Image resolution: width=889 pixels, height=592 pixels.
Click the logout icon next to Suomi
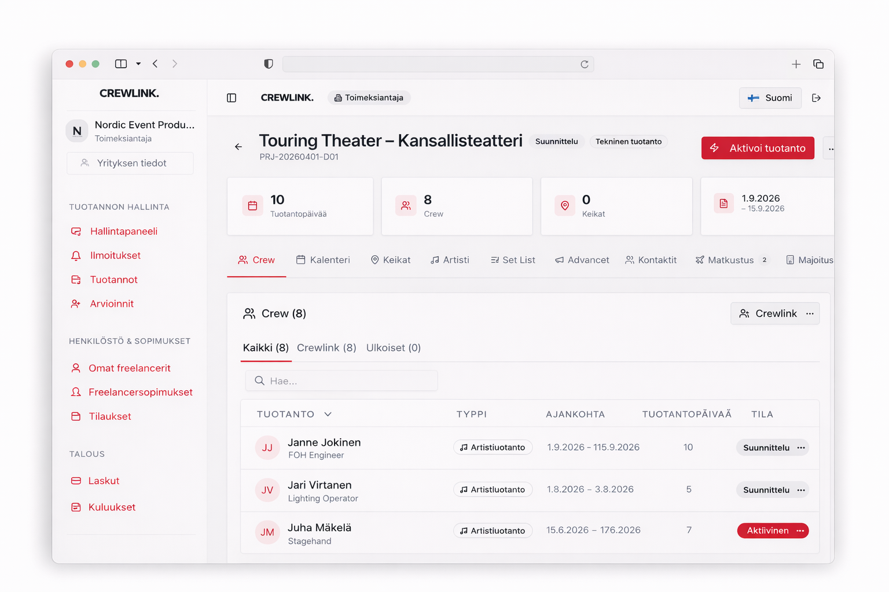(816, 98)
